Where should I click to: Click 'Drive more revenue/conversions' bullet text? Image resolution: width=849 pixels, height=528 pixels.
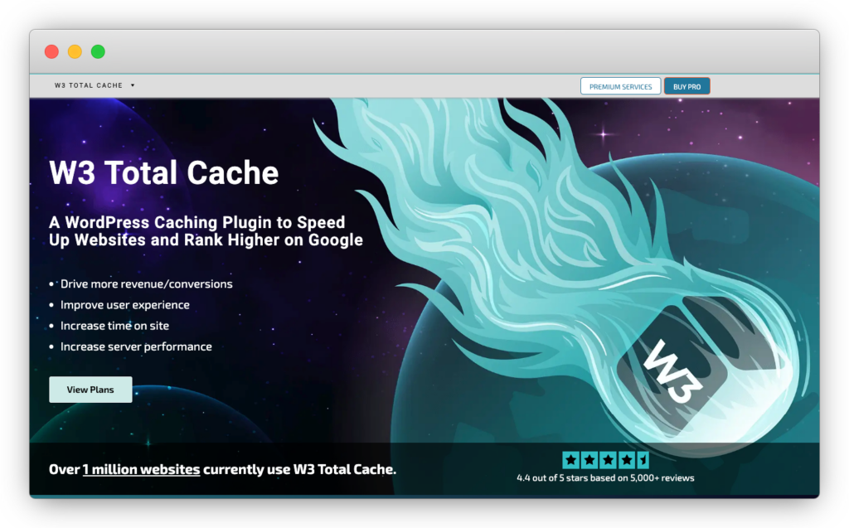point(146,283)
